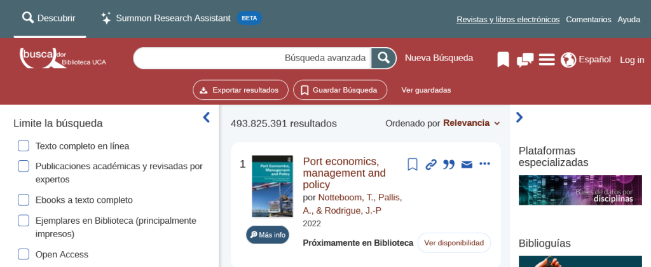The image size is (651, 267).
Task: Toggle the Open Access filter checkbox
Action: (24, 254)
